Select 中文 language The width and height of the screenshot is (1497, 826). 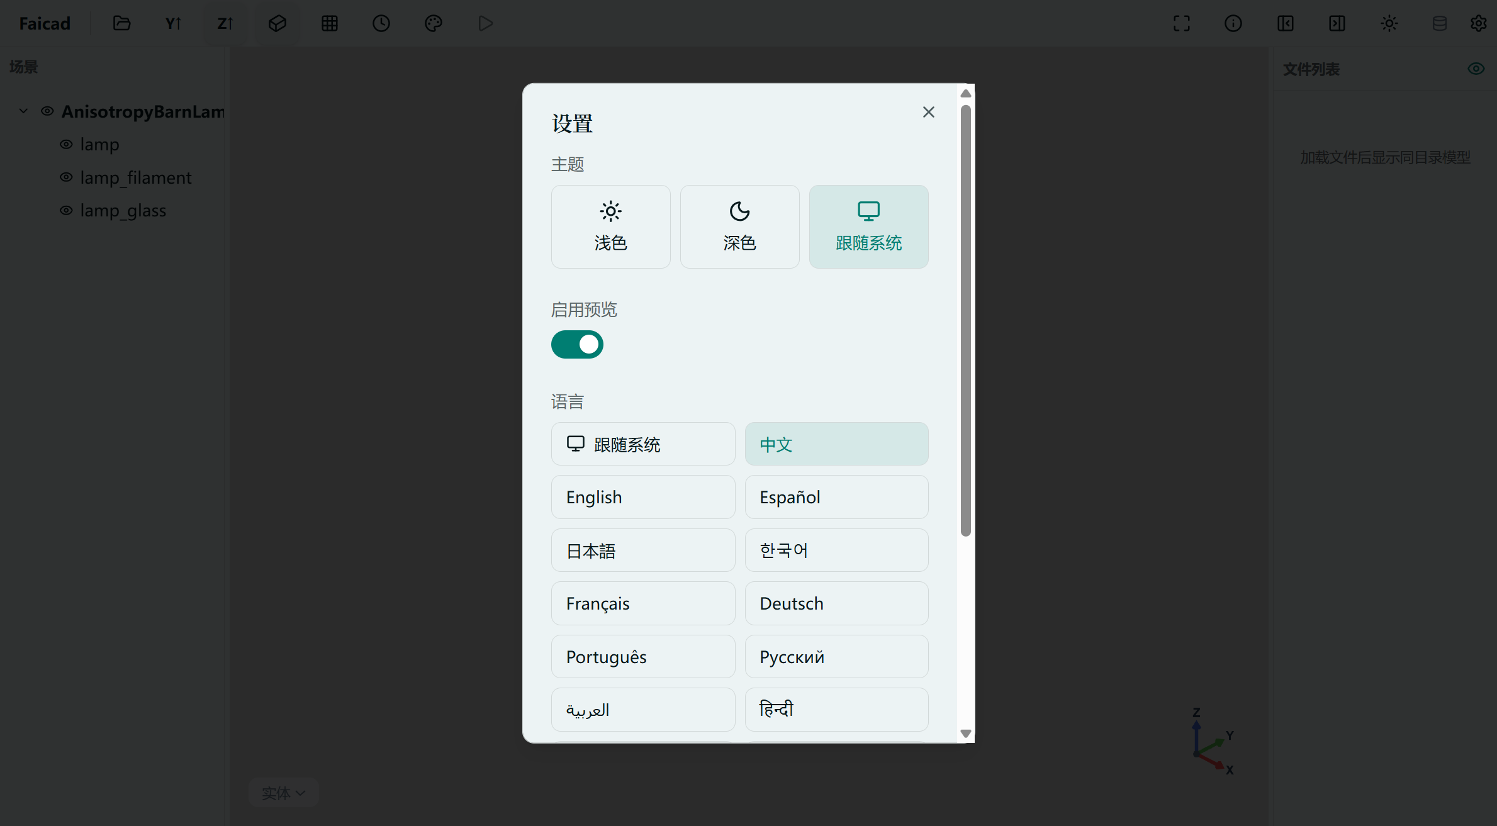[837, 444]
